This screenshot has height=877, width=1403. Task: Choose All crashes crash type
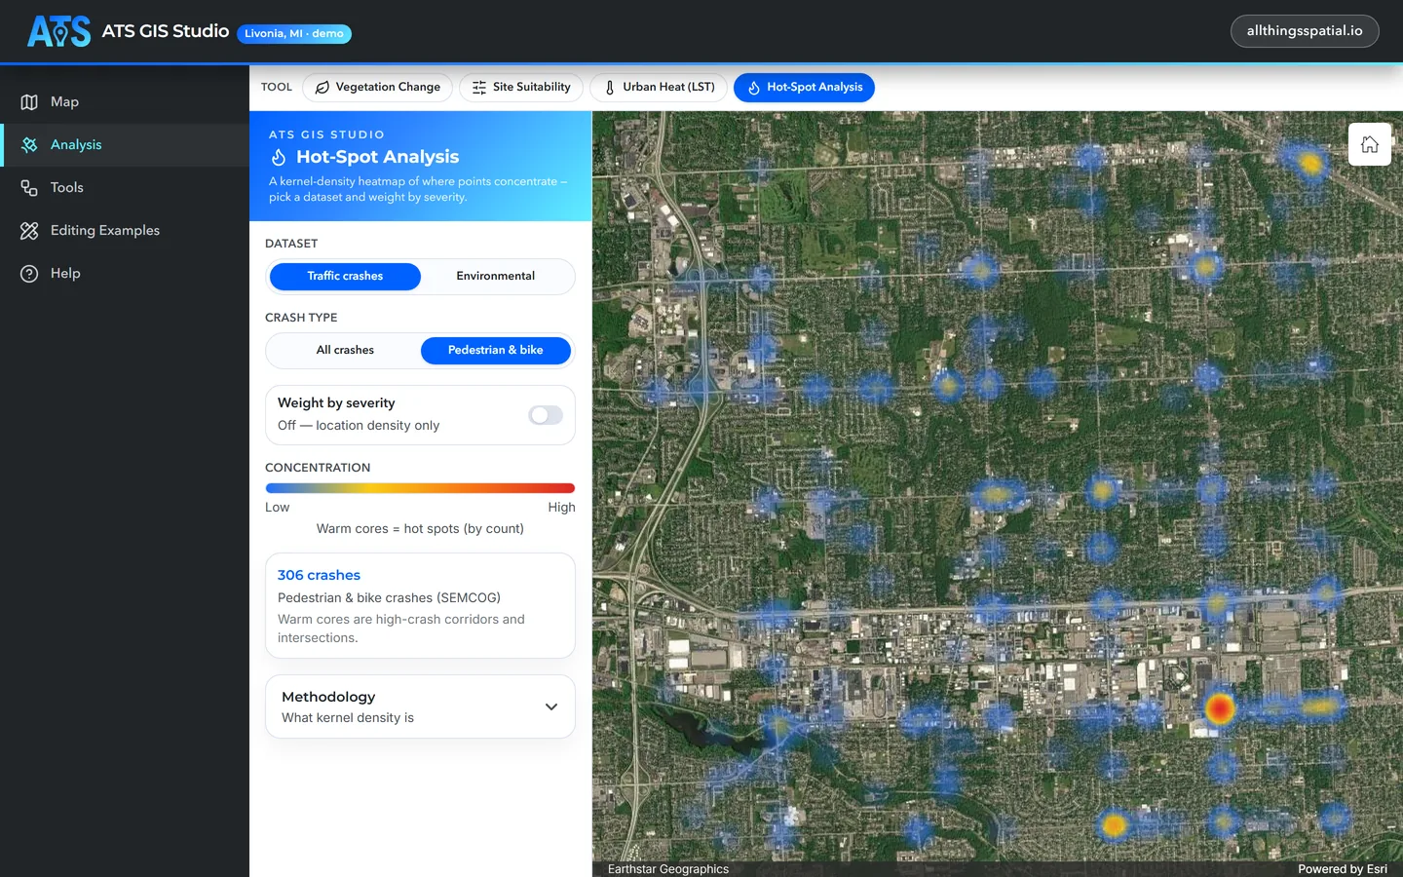tap(345, 351)
